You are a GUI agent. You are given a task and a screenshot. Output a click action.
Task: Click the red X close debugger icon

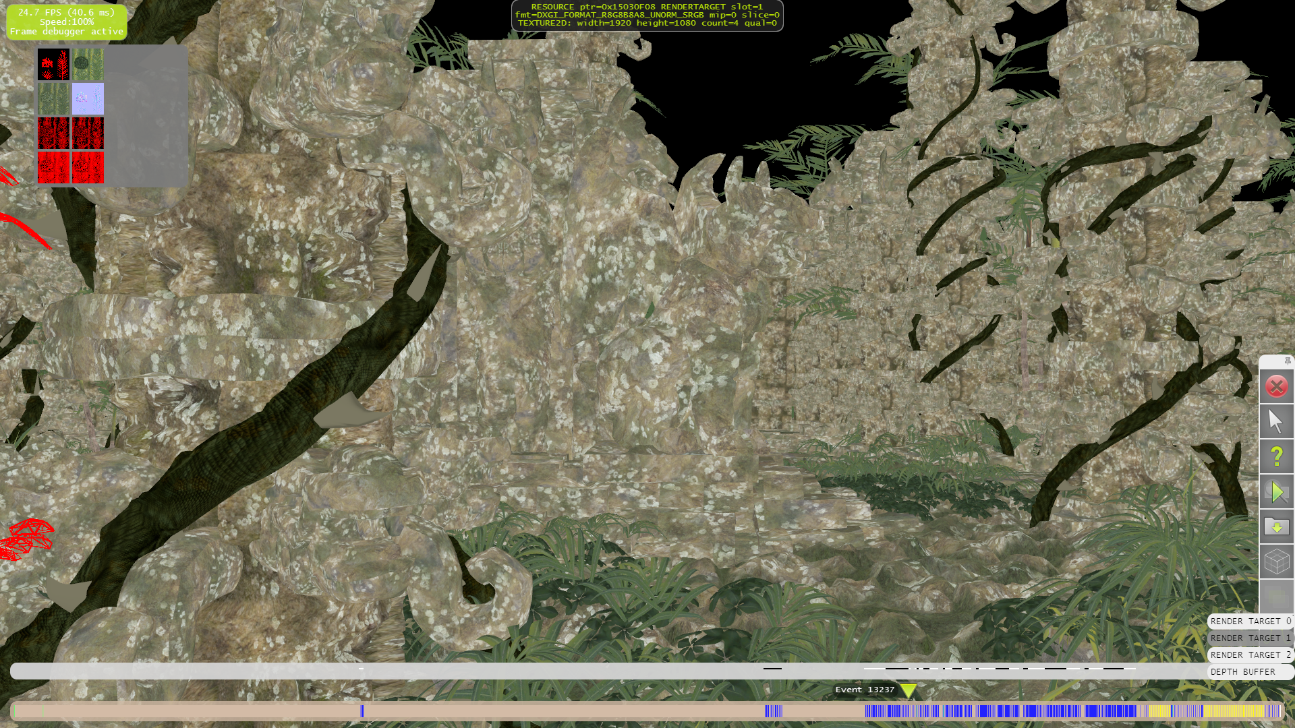[x=1276, y=387]
